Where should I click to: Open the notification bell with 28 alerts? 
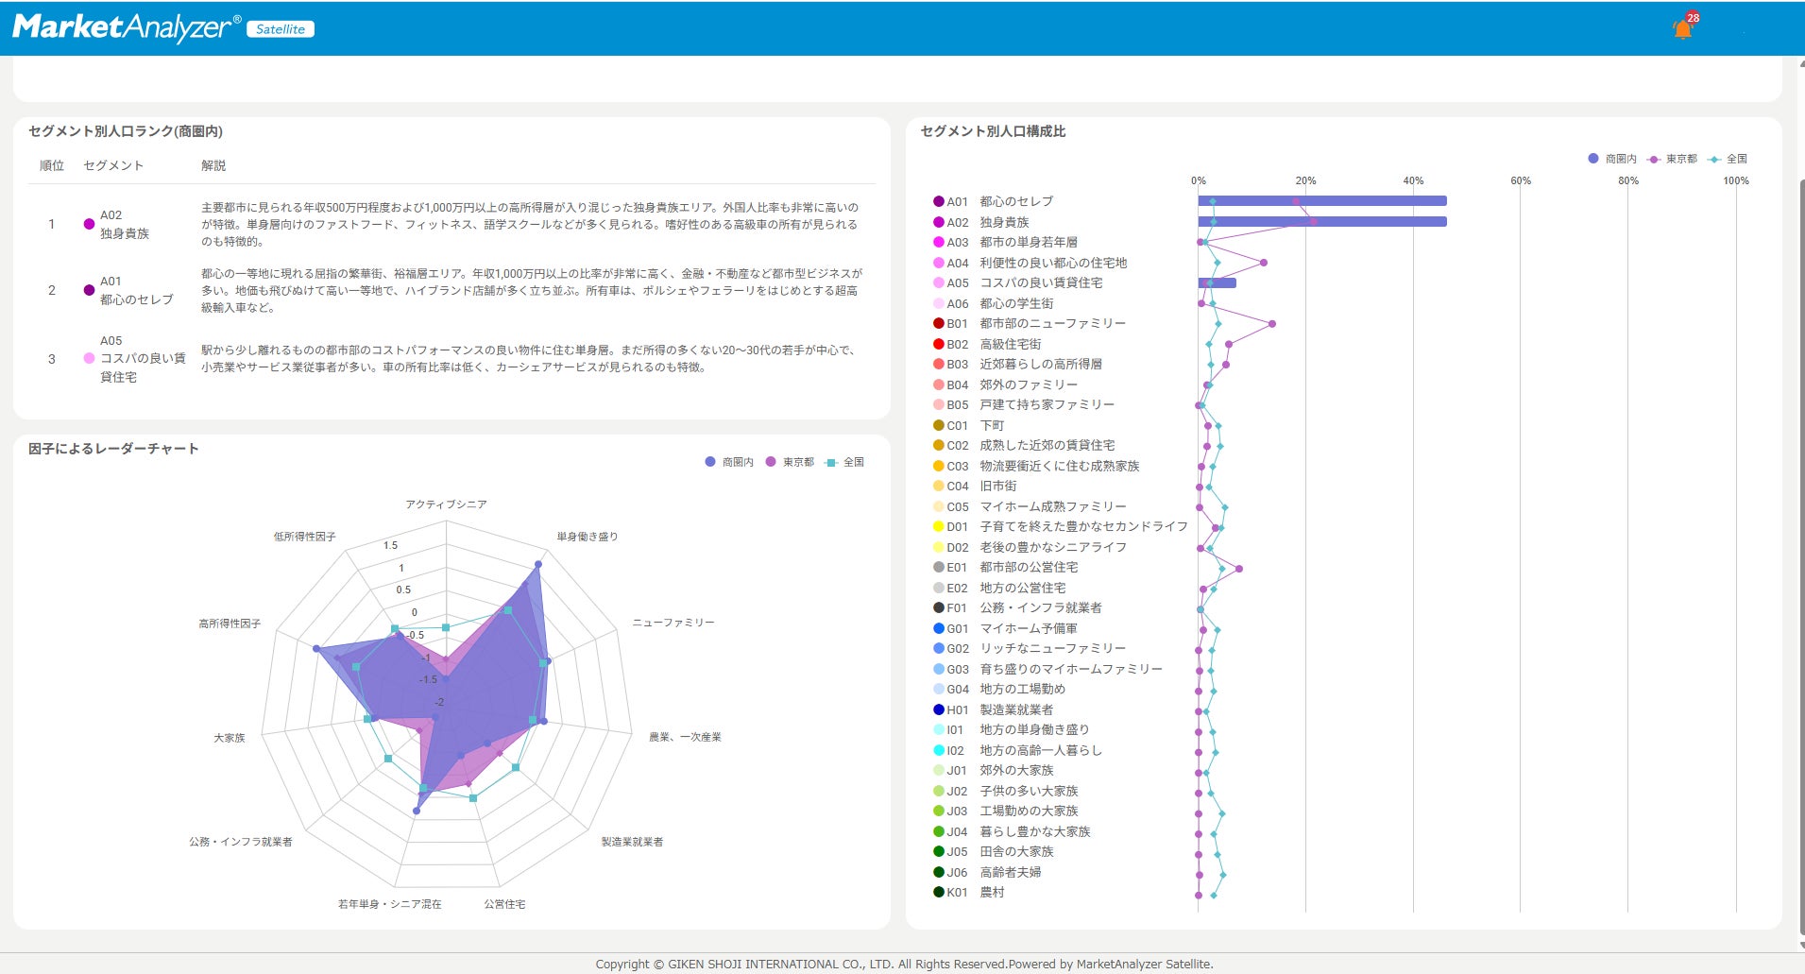coord(1684,26)
